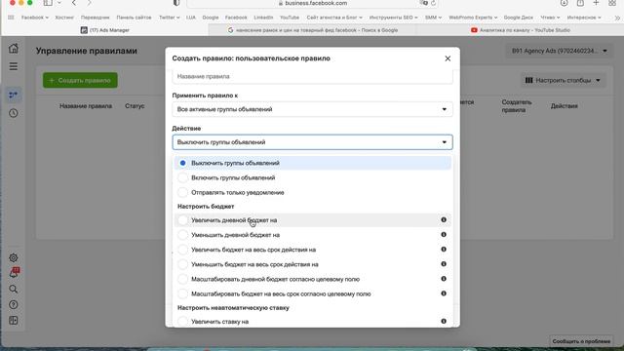
Task: Switch to YouTube Studio tab
Action: [x=520, y=30]
